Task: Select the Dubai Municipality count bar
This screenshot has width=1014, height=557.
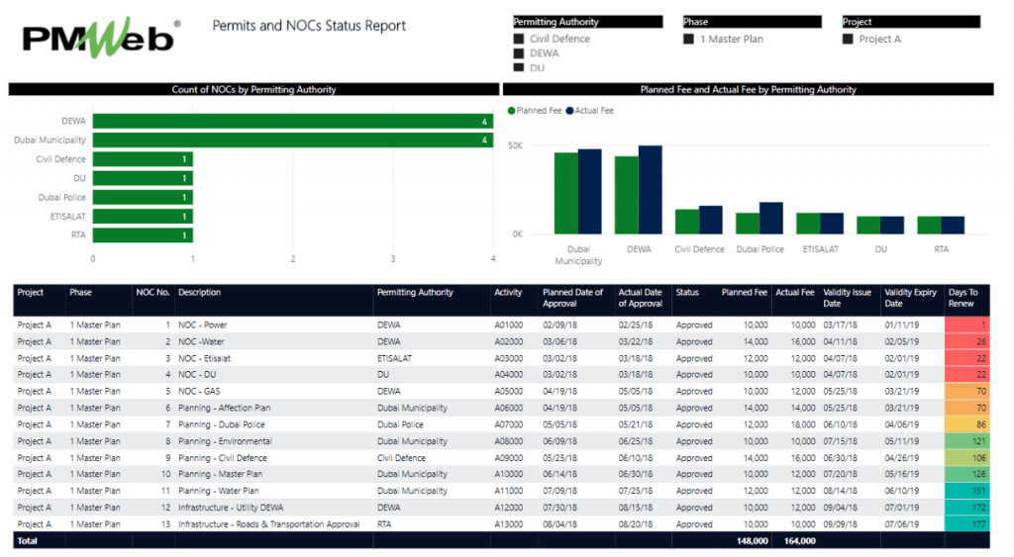Action: (293, 140)
